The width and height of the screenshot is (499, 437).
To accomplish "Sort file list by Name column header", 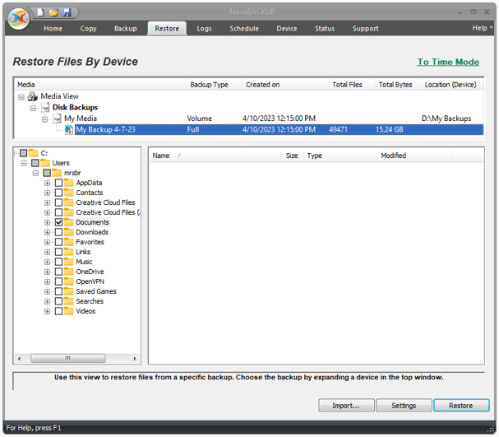I will tap(196, 156).
